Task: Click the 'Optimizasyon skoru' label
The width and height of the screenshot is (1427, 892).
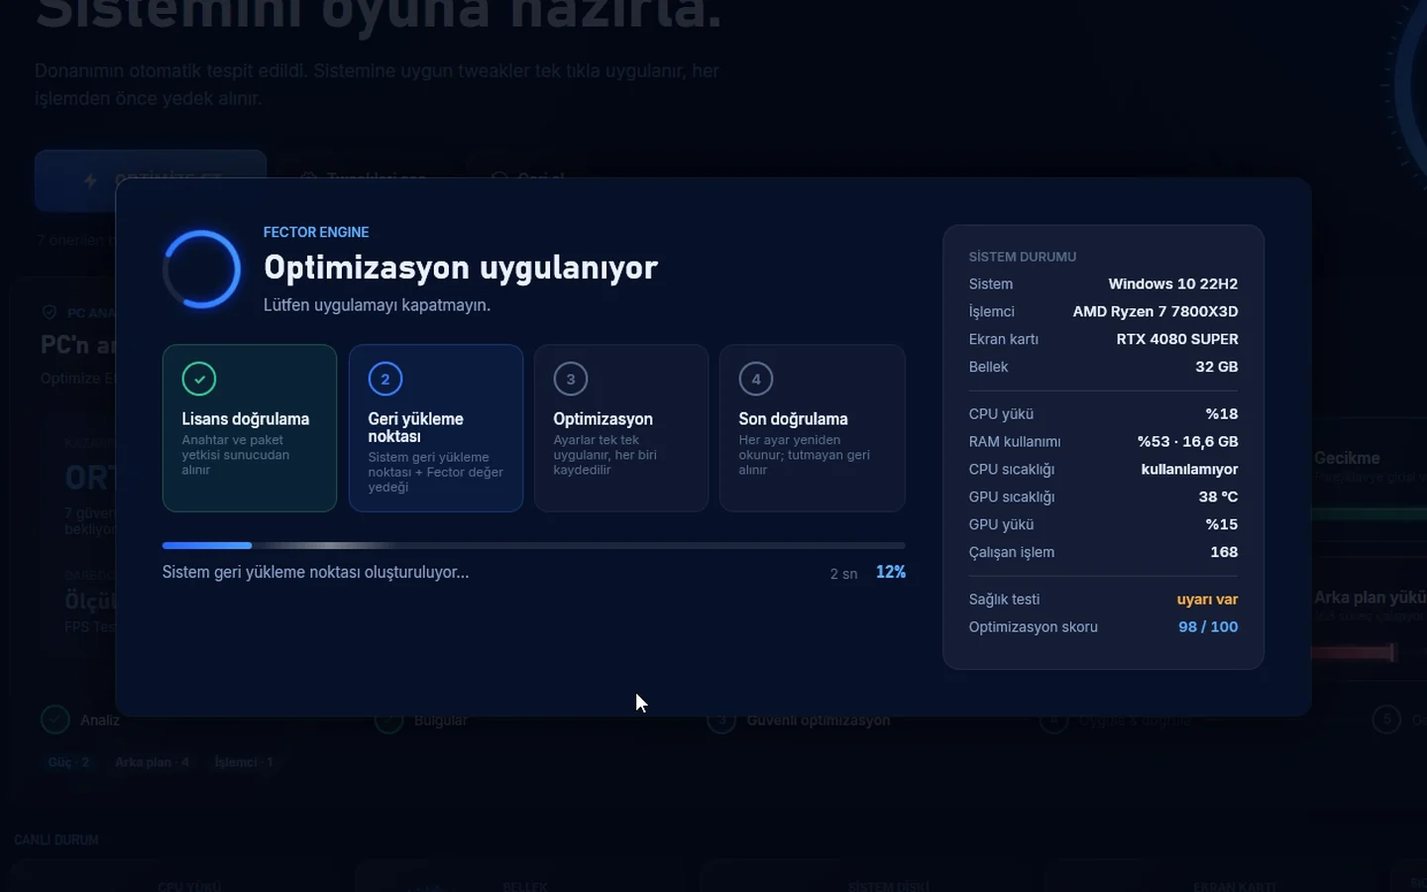Action: [1034, 626]
